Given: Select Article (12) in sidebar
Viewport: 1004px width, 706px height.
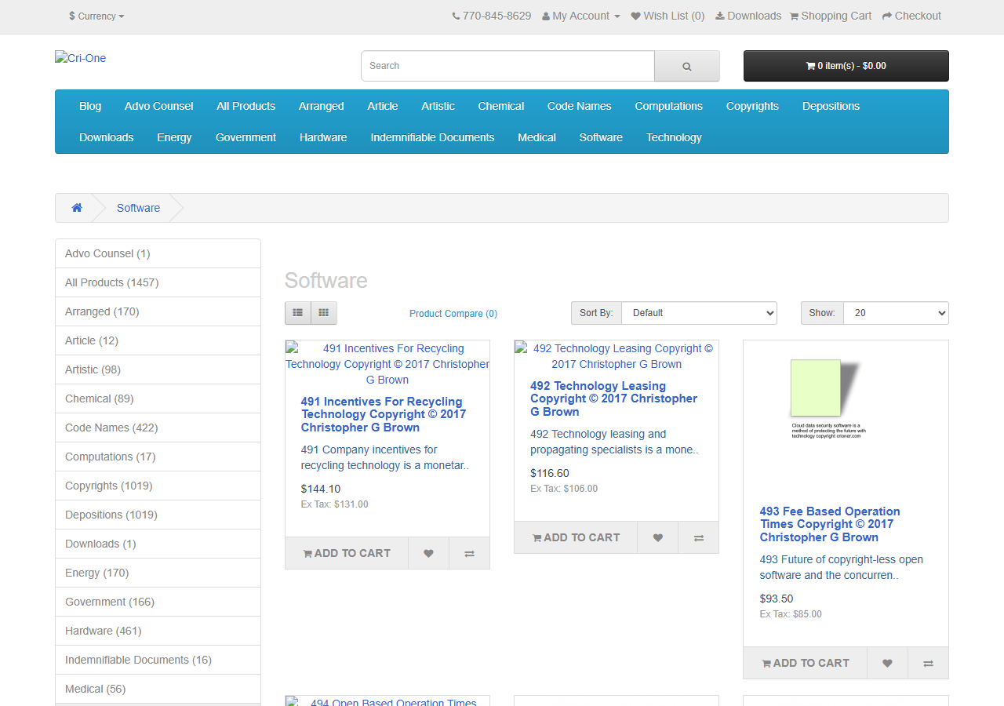Looking at the screenshot, I should 158,340.
